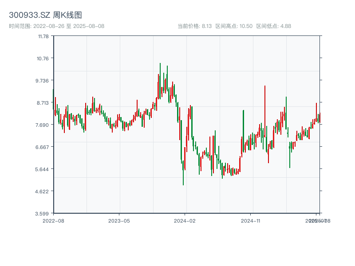Click y-axis value 3.599
The image size is (355, 266).
(42, 214)
